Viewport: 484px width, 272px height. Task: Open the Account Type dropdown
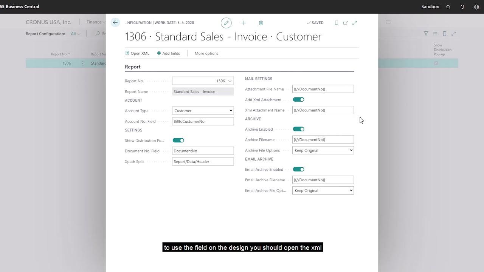click(x=203, y=111)
